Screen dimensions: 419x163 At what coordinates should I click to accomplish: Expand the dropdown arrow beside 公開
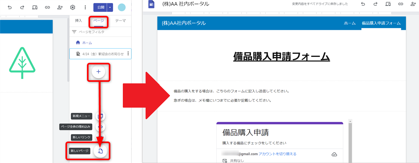[x=110, y=7]
